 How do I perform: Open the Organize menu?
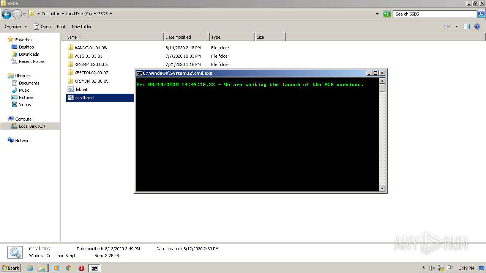pos(16,27)
